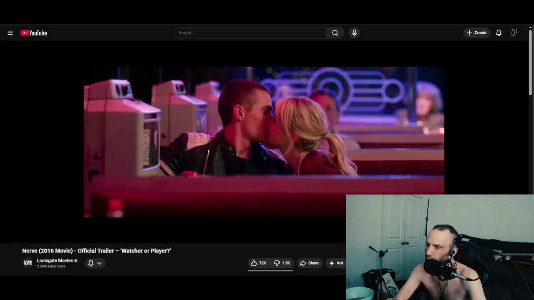Click the subscription bell icon

(x=91, y=263)
